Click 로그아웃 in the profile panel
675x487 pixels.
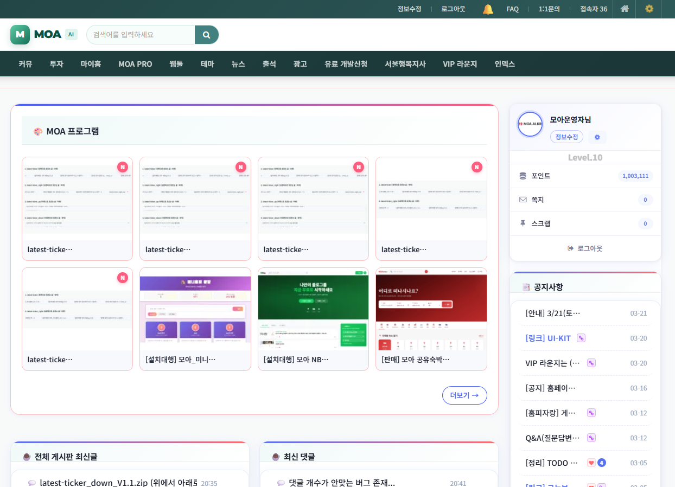point(585,248)
